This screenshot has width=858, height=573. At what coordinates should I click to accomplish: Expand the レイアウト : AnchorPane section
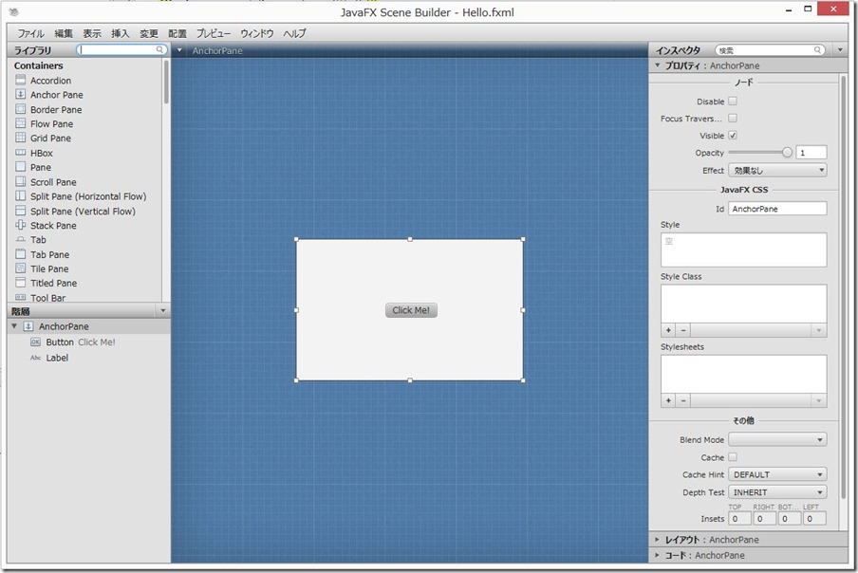657,539
